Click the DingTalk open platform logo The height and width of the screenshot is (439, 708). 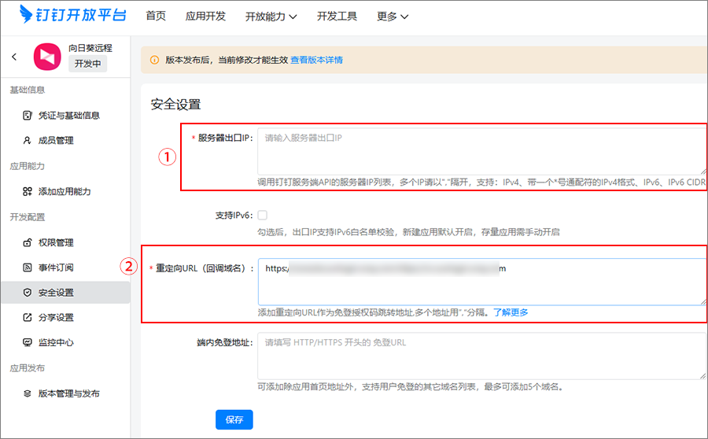(73, 14)
